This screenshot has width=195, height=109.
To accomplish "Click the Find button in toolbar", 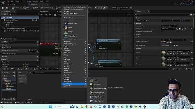I will (35, 8).
